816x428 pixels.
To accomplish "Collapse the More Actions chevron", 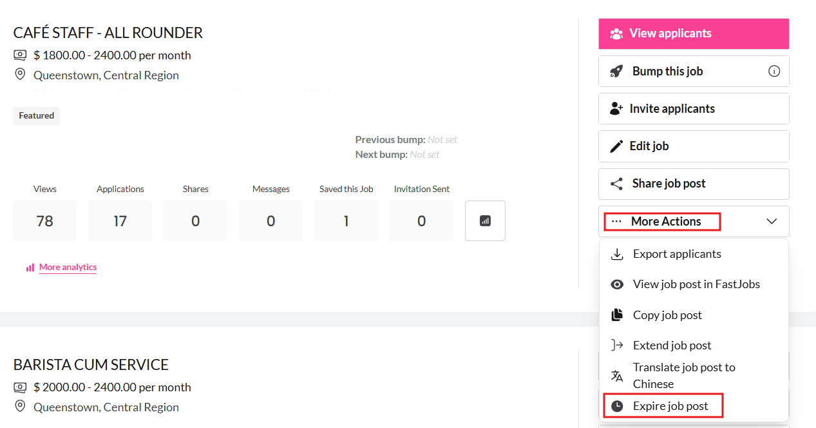I will pos(772,221).
